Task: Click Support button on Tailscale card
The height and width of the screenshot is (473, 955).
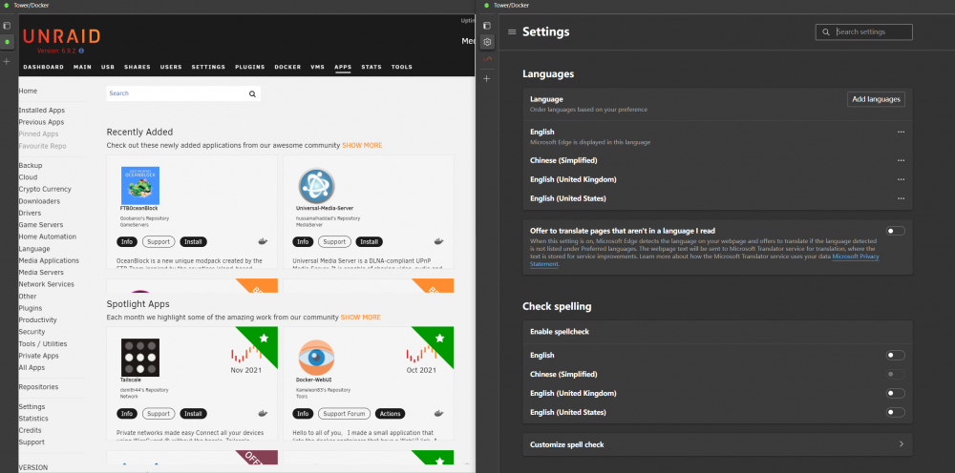Action: 159,414
